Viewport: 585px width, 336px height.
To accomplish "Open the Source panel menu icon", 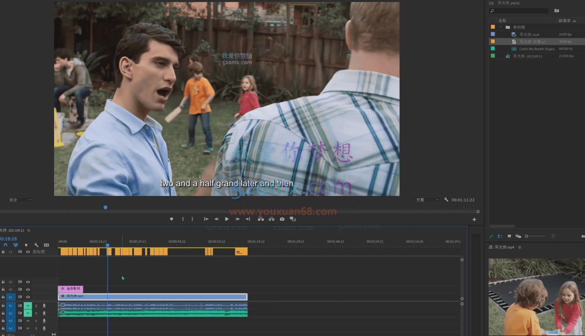I will [520, 247].
